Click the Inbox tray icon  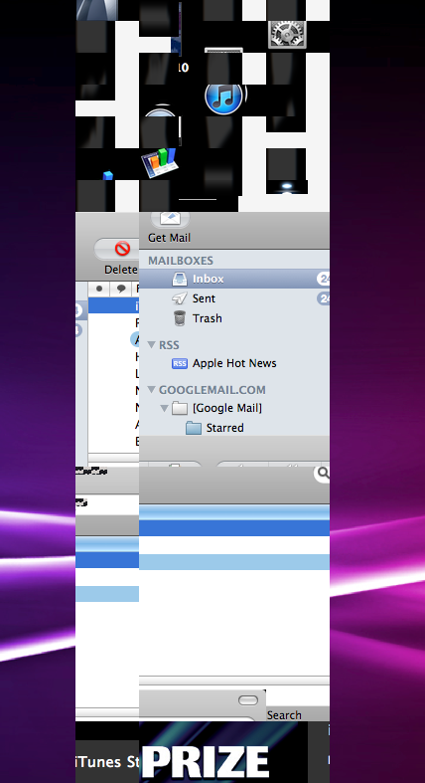click(x=180, y=279)
